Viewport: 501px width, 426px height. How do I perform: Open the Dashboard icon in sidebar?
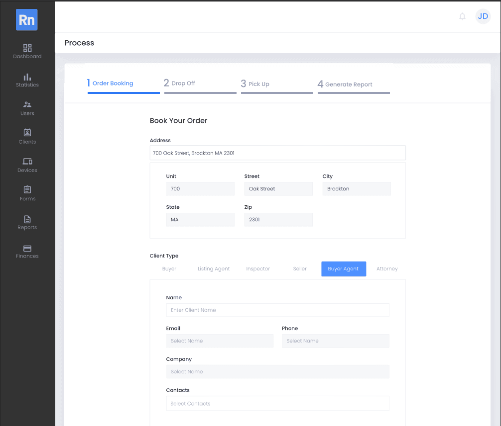click(27, 48)
